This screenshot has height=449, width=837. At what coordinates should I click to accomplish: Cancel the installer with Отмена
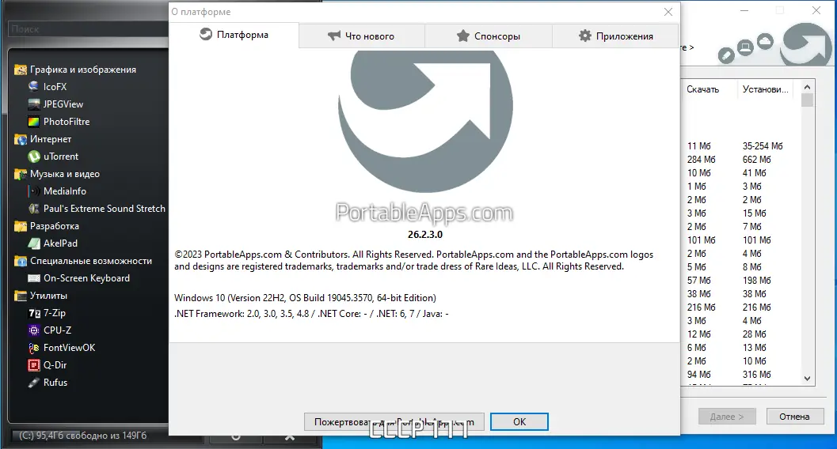795,417
